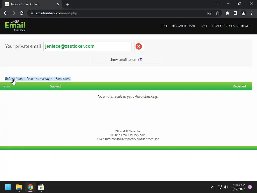Open the Windows Start menu
Screen dimensions: 257x193
click(x=8, y=187)
